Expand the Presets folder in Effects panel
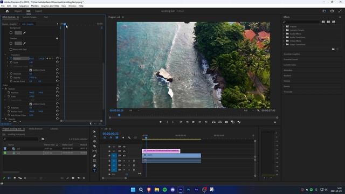 [x=284, y=26]
